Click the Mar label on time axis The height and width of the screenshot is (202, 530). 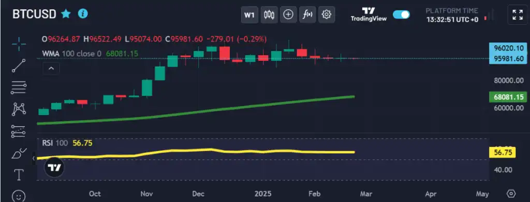pos(366,194)
